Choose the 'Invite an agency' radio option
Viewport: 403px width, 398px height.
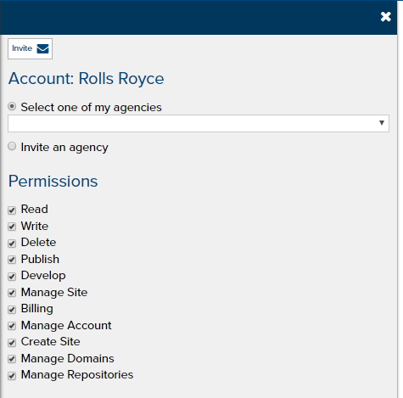pyautogui.click(x=12, y=146)
